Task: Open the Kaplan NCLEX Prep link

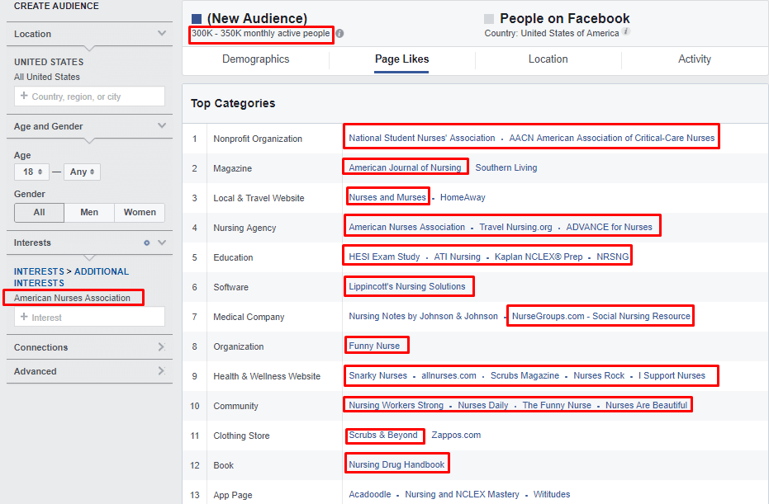Action: pyautogui.click(x=539, y=257)
